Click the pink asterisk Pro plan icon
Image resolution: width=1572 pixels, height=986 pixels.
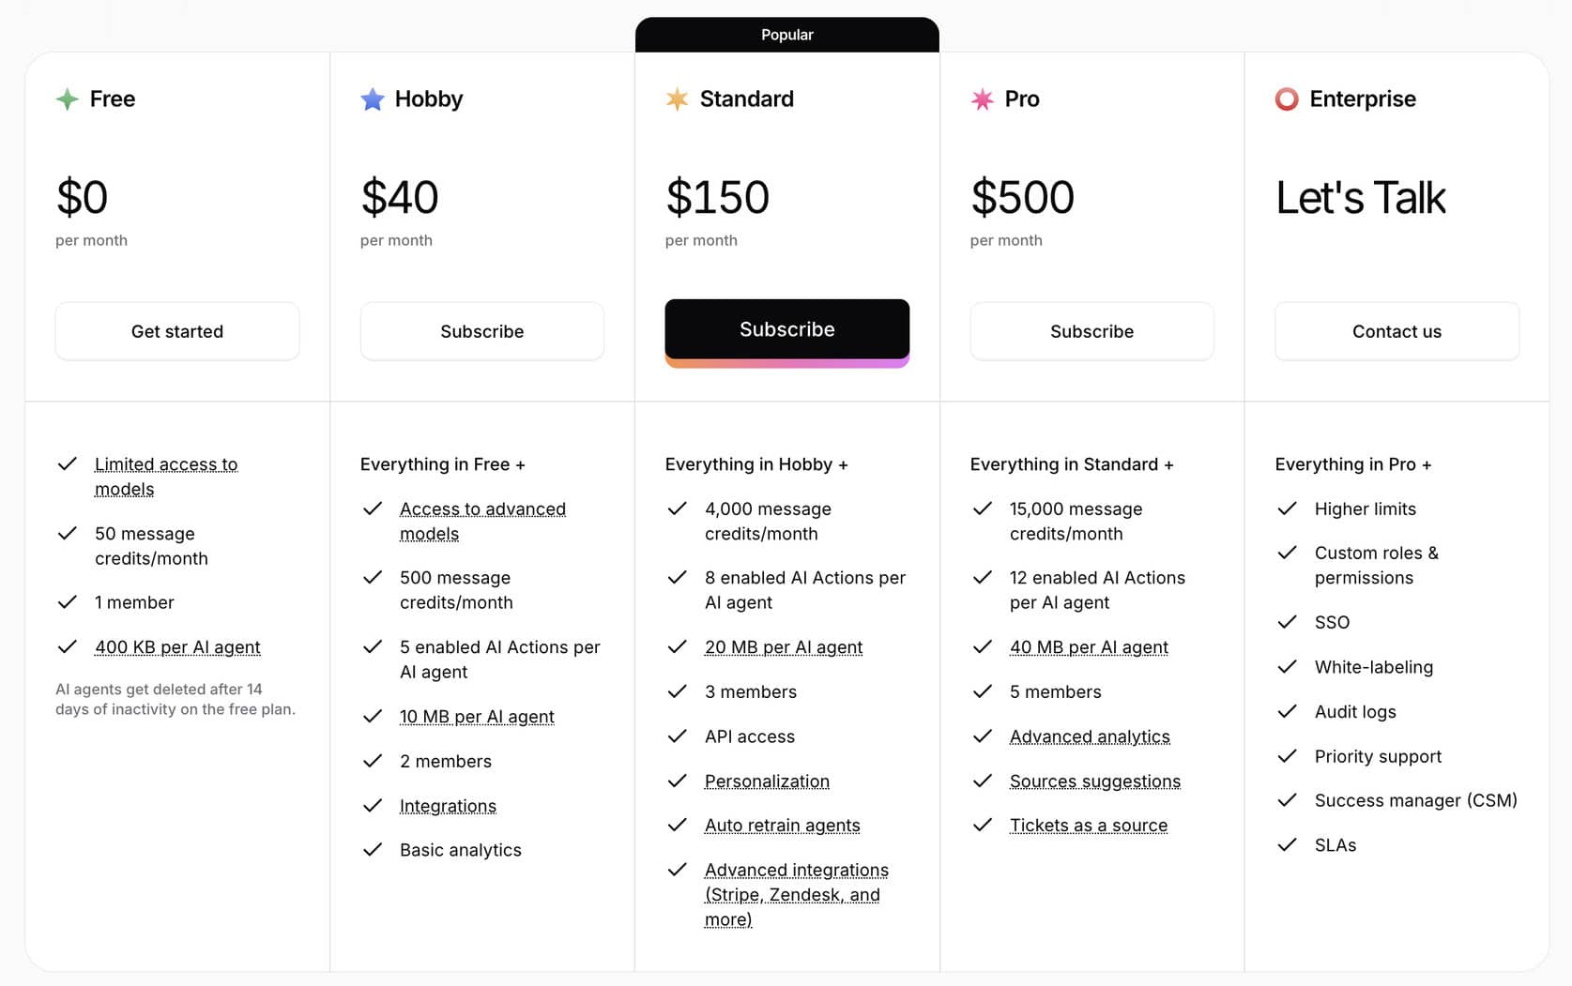point(982,99)
